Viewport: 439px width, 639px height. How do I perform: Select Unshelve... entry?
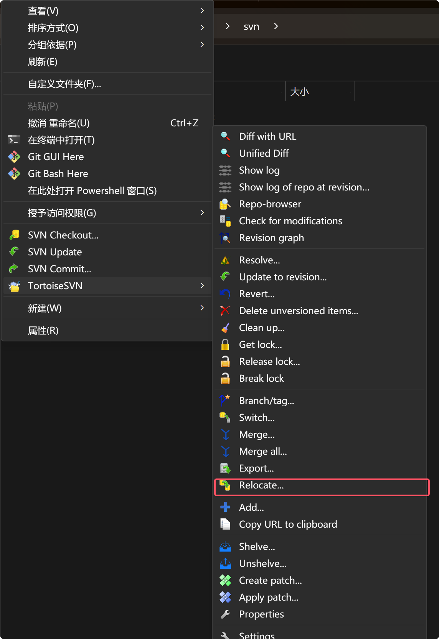(320, 563)
